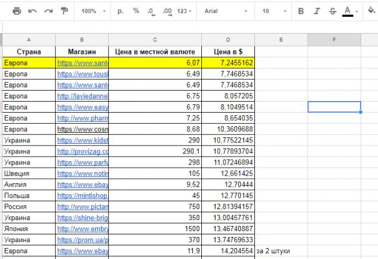Redo the last action
Image resolution: width=378 pixels, height=259 pixels.
49,11
